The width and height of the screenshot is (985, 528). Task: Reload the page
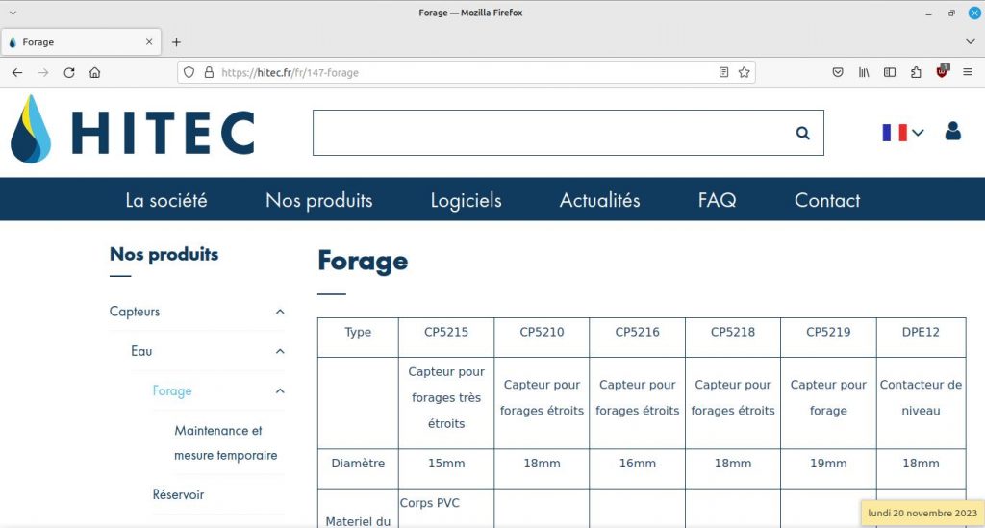click(x=69, y=72)
